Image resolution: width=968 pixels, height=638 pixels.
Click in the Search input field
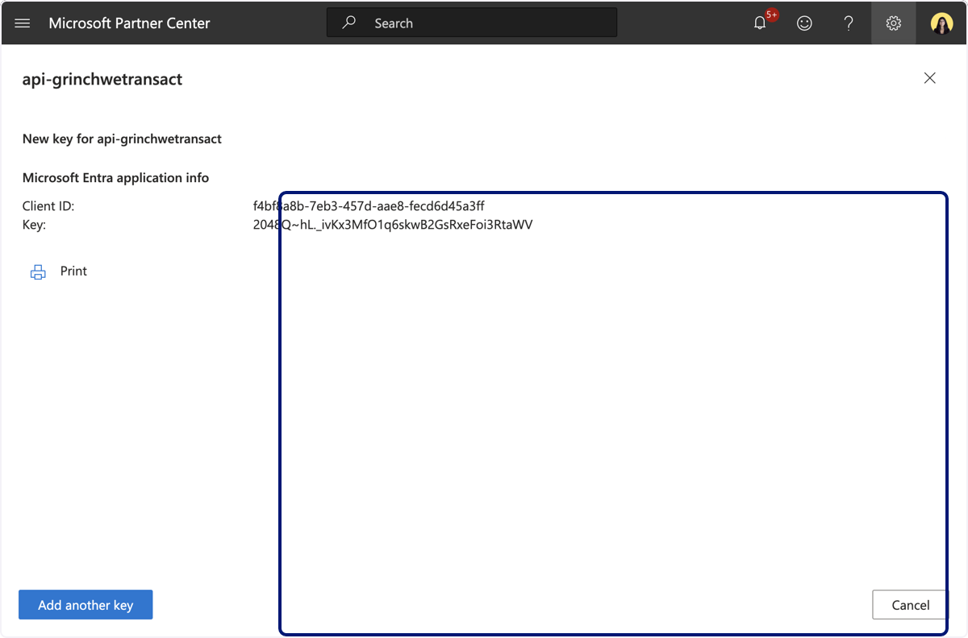(472, 23)
